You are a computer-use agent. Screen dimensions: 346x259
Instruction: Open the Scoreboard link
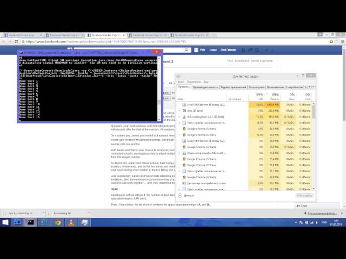point(242,61)
